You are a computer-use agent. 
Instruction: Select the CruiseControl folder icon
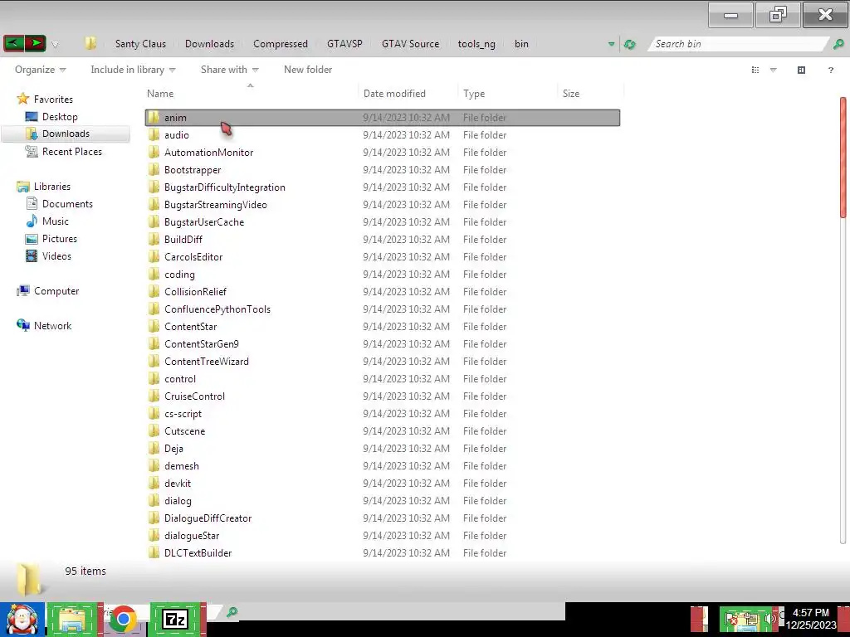(154, 396)
